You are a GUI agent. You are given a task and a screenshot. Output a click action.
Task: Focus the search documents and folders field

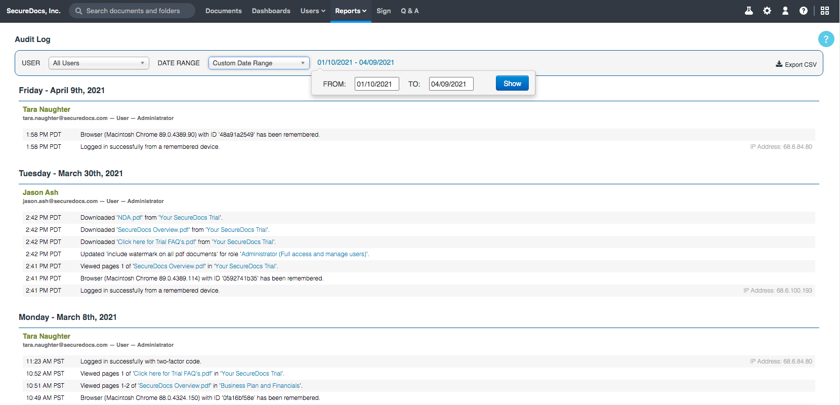(x=132, y=11)
